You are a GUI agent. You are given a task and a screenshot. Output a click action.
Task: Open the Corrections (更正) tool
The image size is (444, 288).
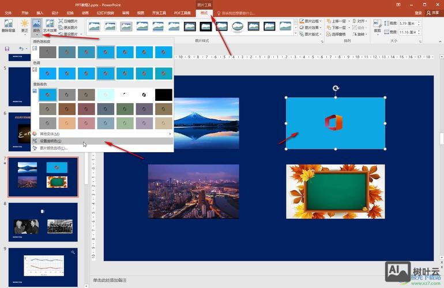24,26
